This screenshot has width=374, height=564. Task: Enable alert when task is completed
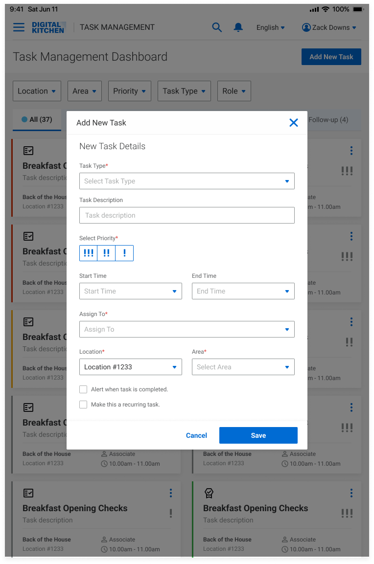(83, 389)
